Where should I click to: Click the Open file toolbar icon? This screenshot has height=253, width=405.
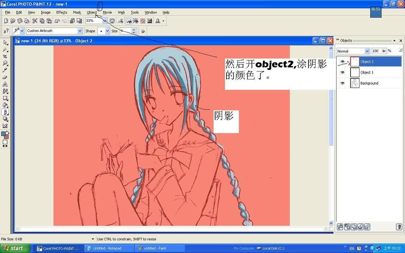[x=13, y=21]
